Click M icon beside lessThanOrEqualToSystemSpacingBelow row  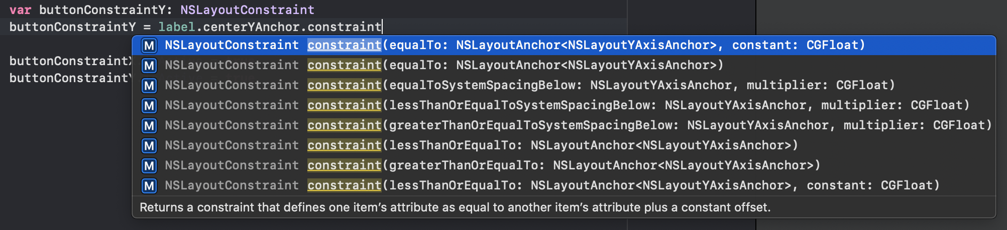pos(149,106)
